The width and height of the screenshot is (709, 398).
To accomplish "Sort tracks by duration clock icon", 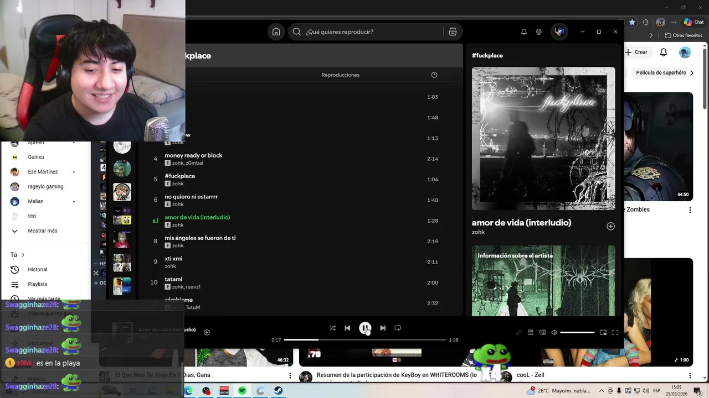I will [434, 75].
